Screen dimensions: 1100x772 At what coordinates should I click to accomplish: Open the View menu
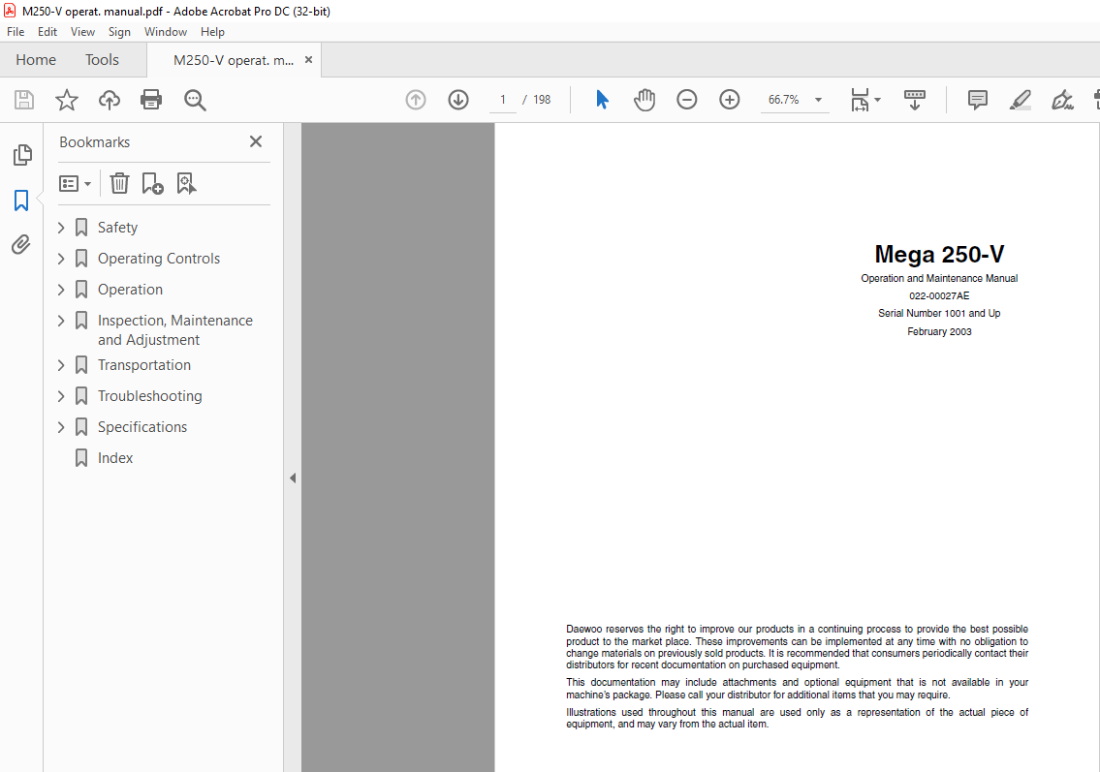click(82, 32)
